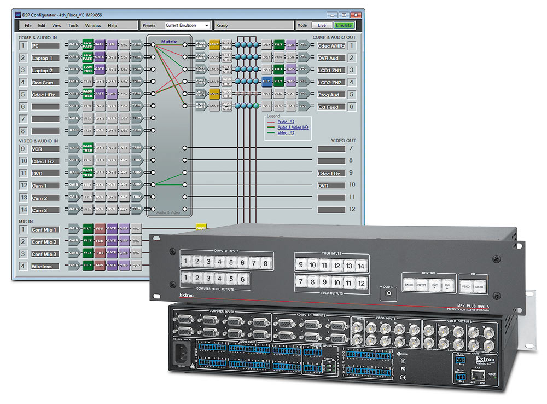Open BASS TREB block on VCR input

click(x=88, y=148)
